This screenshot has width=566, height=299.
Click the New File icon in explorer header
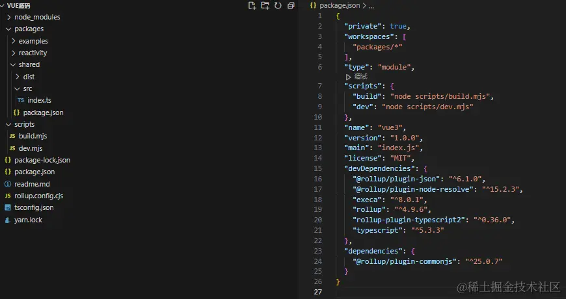coord(252,5)
